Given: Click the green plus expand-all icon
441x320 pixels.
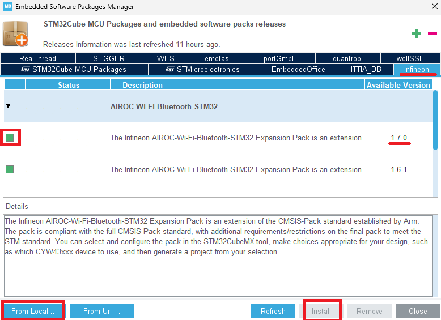Looking at the screenshot, I should 416,33.
